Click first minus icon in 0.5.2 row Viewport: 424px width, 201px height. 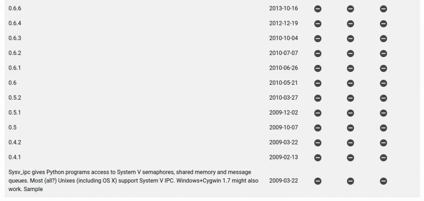click(x=317, y=98)
